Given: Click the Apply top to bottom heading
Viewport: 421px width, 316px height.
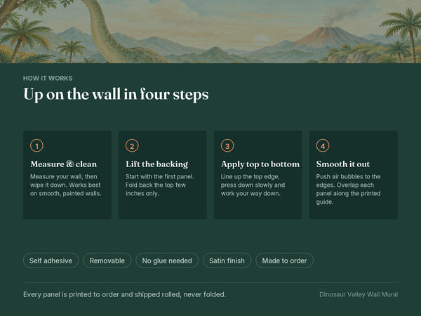Looking at the screenshot, I should [x=260, y=164].
